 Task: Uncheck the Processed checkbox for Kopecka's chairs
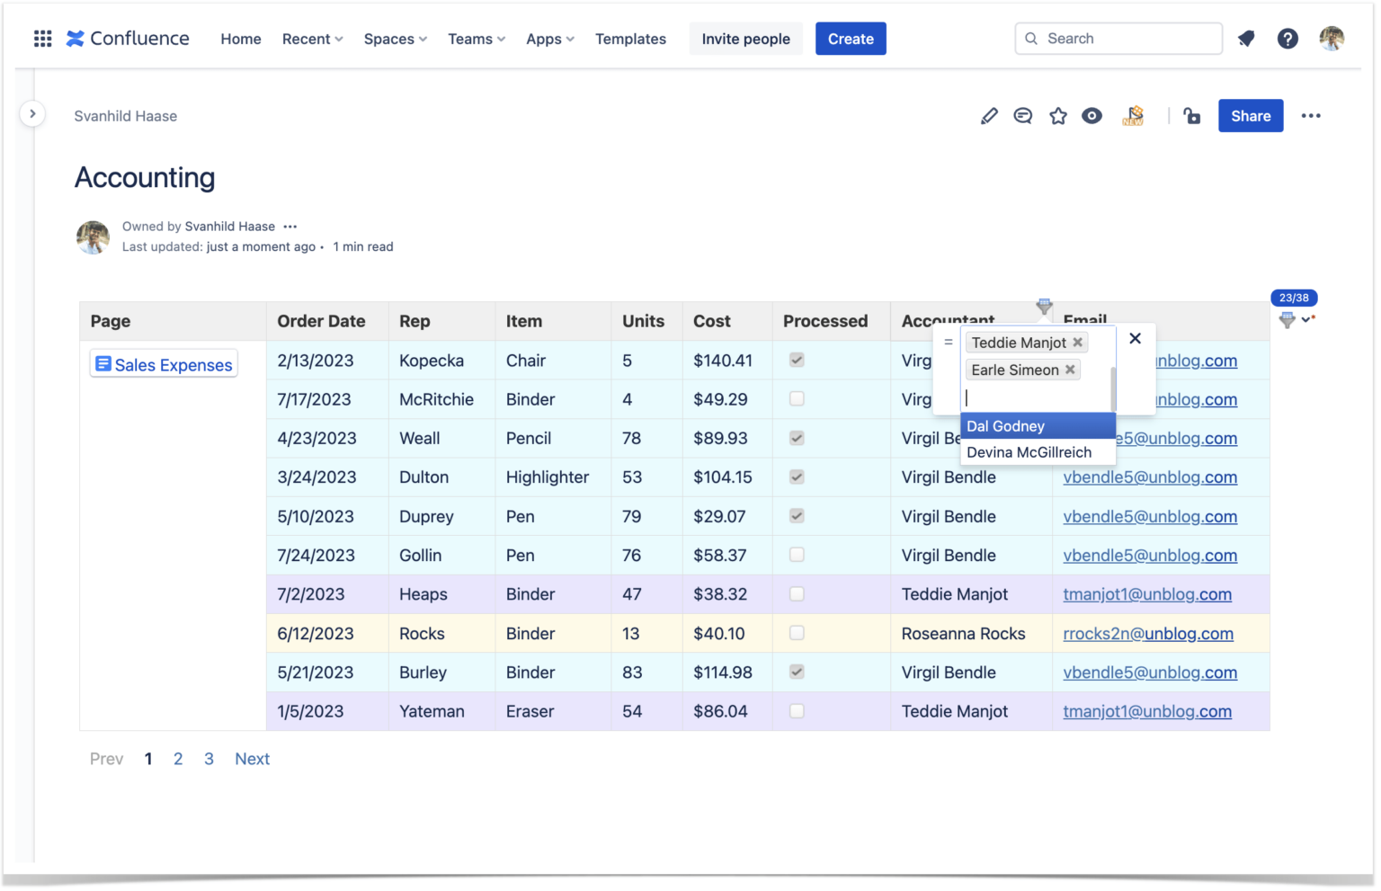point(797,360)
